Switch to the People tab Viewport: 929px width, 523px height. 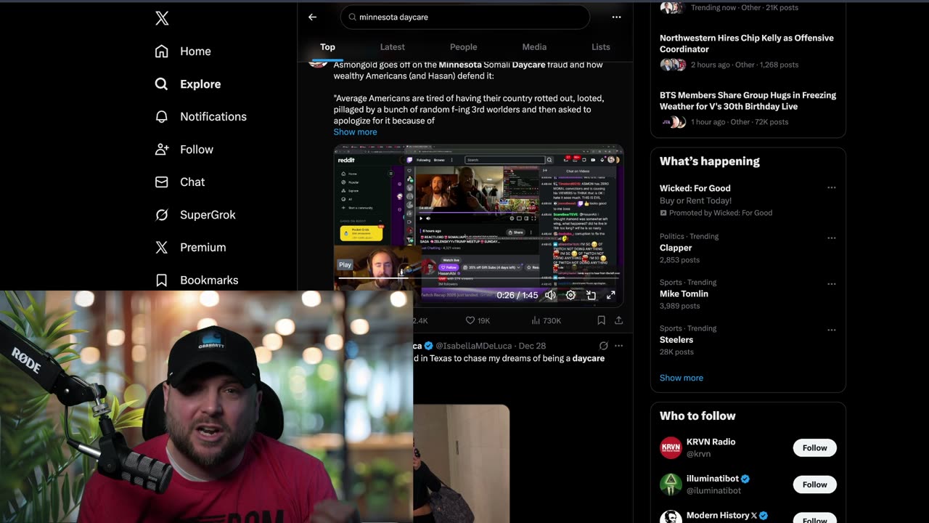pos(463,46)
